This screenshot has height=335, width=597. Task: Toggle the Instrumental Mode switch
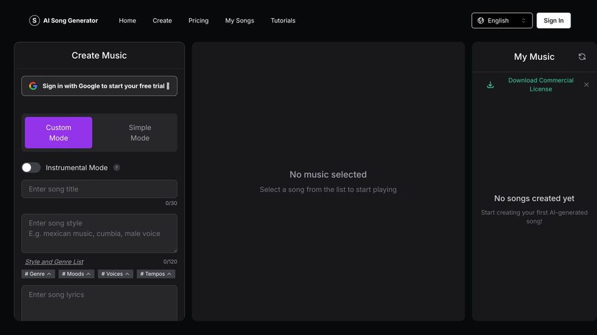(x=31, y=167)
